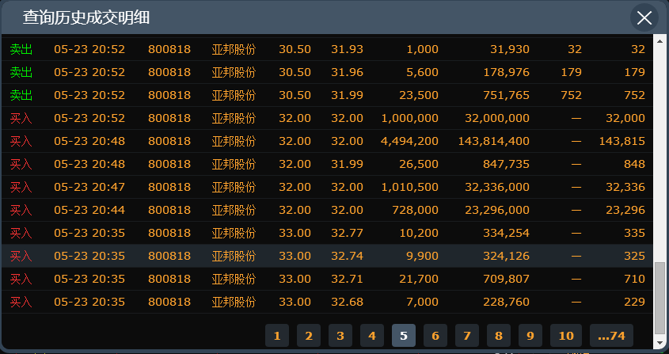Select the sell row with amount 178,976
669x354 pixels.
click(x=327, y=72)
